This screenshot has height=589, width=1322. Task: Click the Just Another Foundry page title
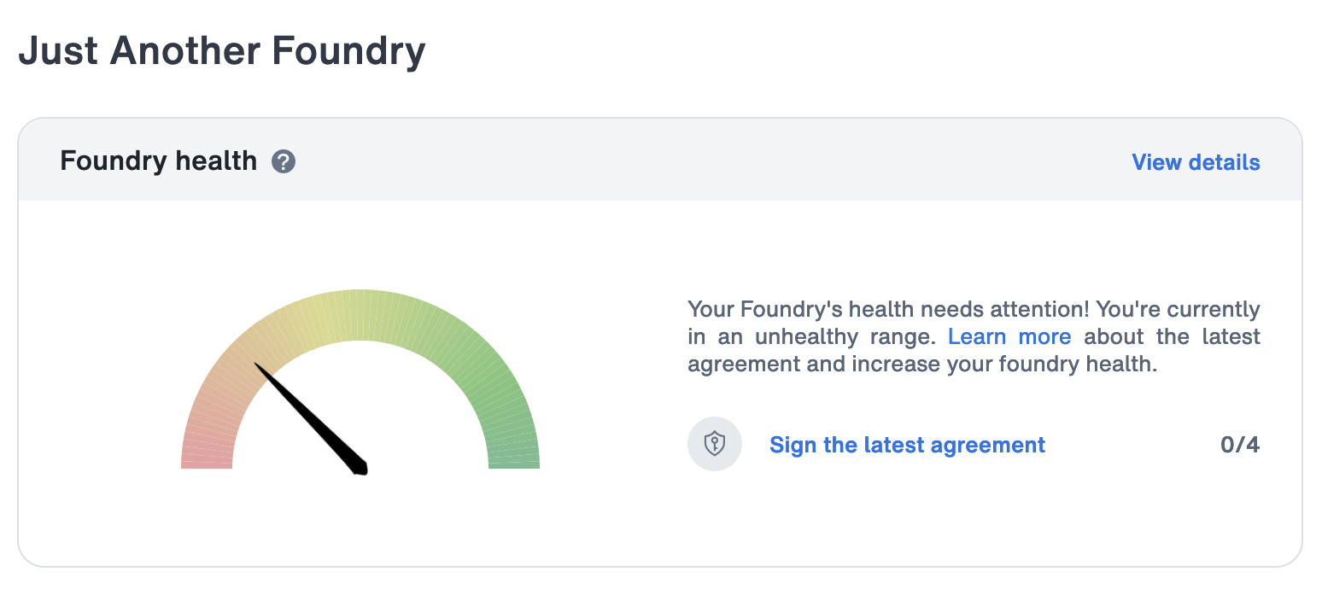(x=222, y=51)
